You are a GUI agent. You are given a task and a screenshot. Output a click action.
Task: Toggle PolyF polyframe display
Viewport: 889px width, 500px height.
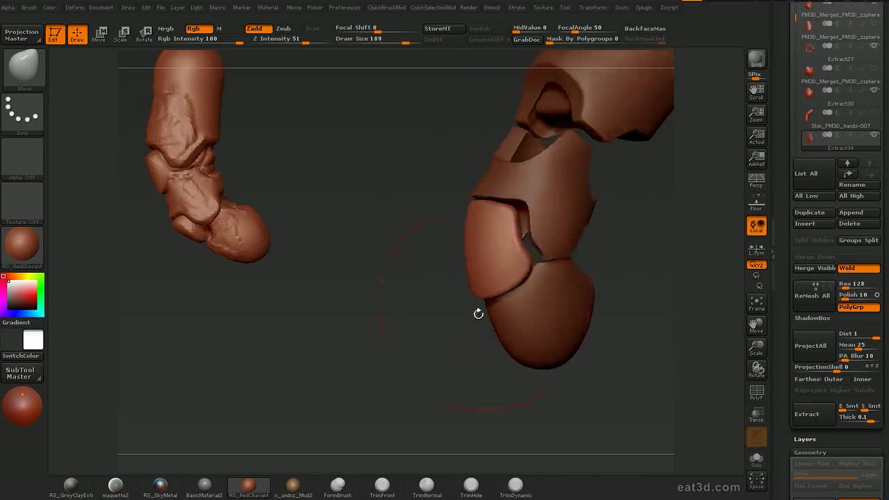756,392
